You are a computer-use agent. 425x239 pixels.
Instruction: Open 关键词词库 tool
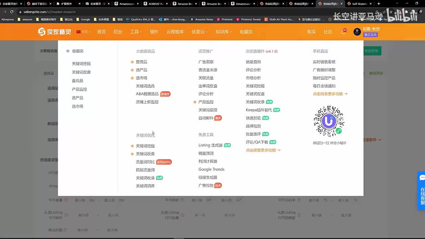(145, 186)
